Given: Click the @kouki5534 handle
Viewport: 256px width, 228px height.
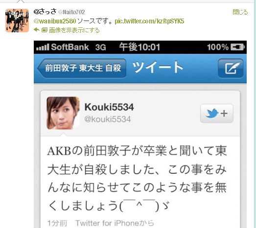Looking at the screenshot, I should (108, 119).
